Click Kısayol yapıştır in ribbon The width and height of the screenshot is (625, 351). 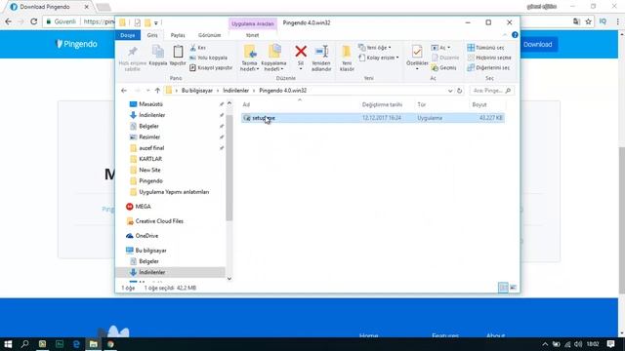(x=211, y=67)
